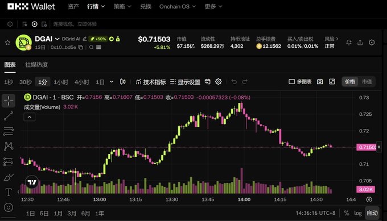387x221 pixels.
Task: Select the 1分 interval
Action: 43,82
